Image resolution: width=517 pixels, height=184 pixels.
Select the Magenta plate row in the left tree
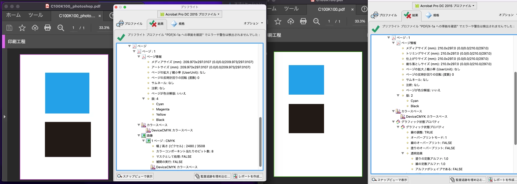[163, 109]
